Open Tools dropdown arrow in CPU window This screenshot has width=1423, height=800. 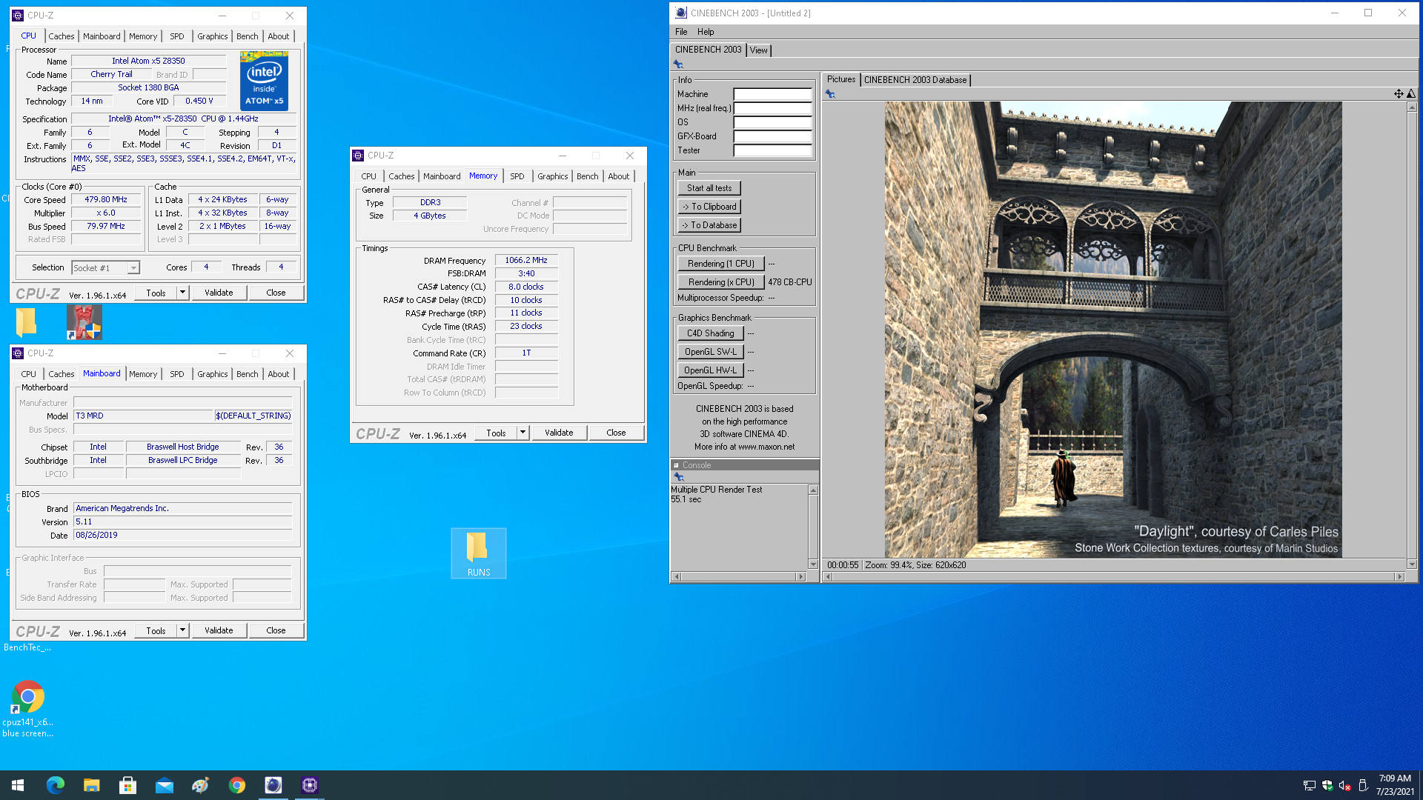click(x=182, y=293)
